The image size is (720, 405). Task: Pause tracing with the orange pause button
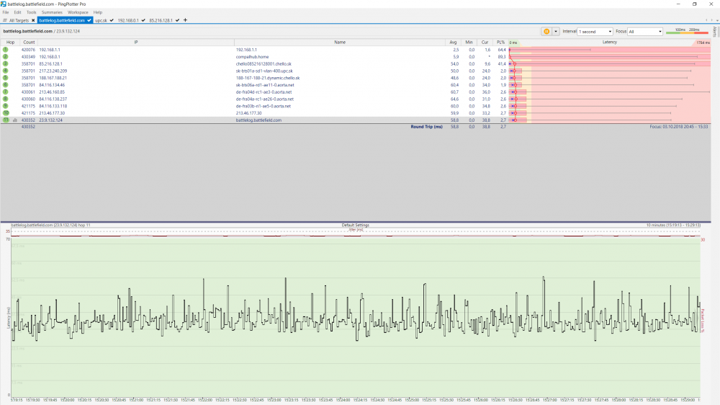[x=546, y=31]
